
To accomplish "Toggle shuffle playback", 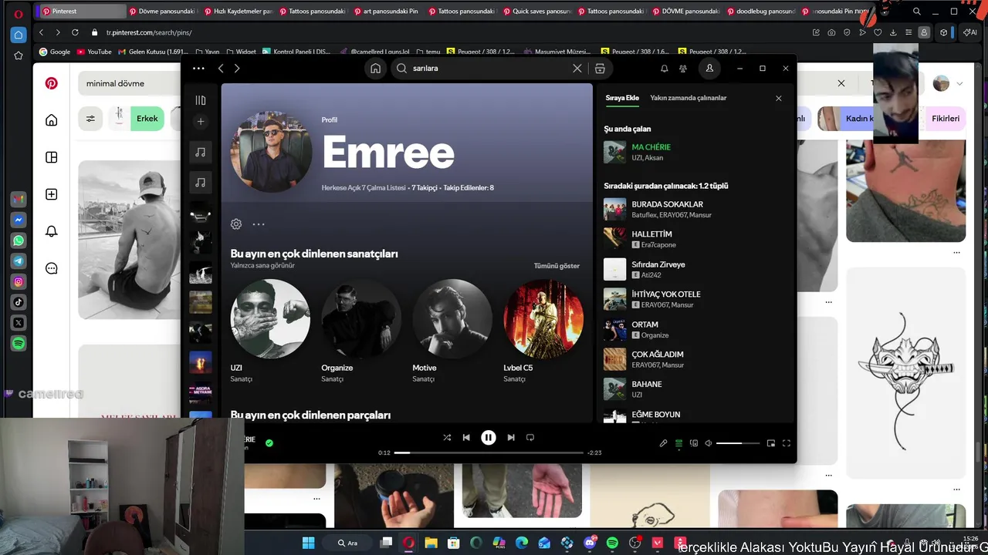I will pos(446,438).
